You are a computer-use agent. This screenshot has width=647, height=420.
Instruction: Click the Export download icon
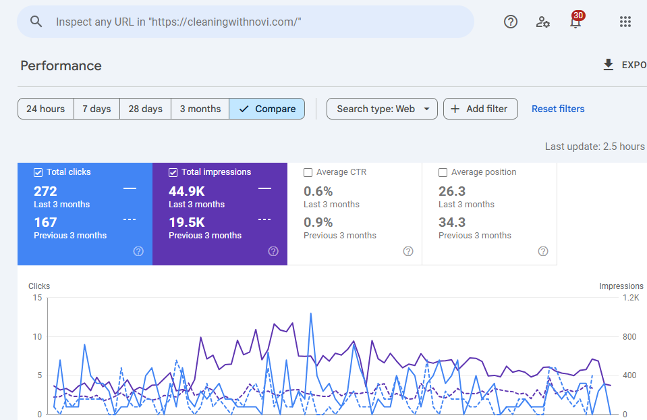[x=608, y=65]
